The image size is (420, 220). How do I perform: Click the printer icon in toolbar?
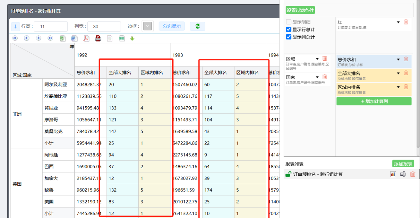click(98, 39)
